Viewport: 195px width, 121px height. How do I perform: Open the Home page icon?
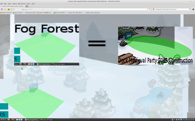point(193,9)
